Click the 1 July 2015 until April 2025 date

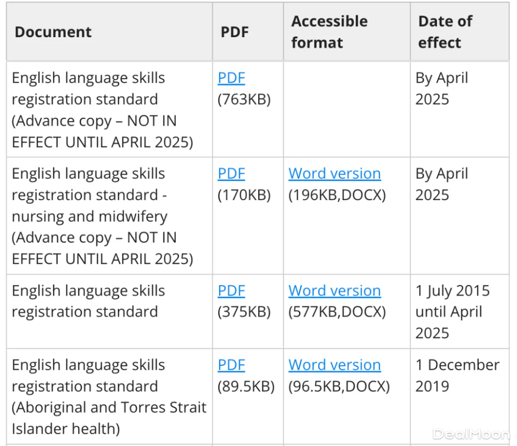(452, 311)
